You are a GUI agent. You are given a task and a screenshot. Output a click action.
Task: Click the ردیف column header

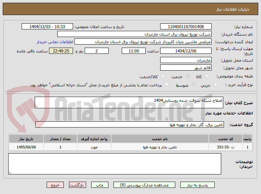pos(247,139)
